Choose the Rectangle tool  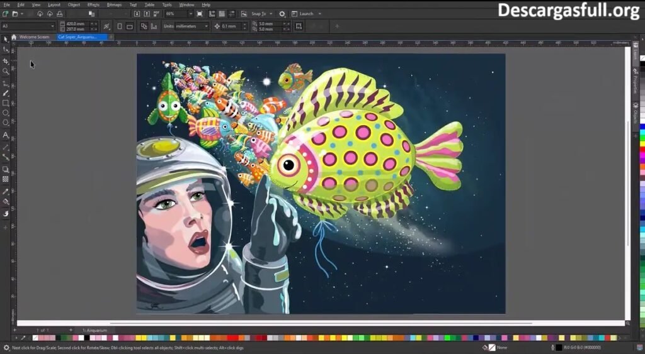coord(6,102)
